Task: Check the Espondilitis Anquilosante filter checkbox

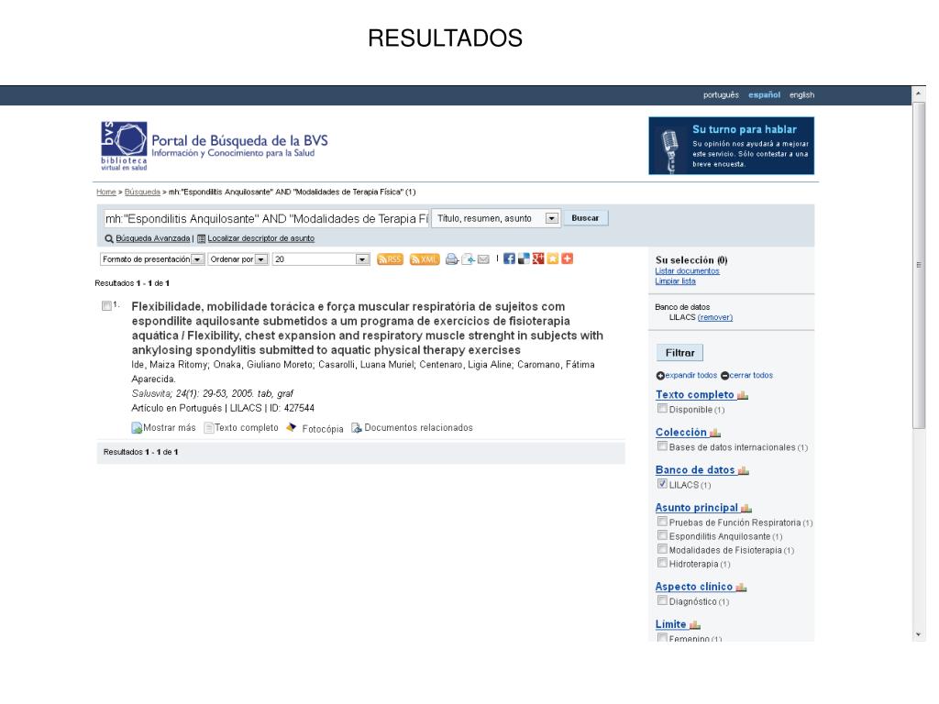Action: pyautogui.click(x=662, y=535)
